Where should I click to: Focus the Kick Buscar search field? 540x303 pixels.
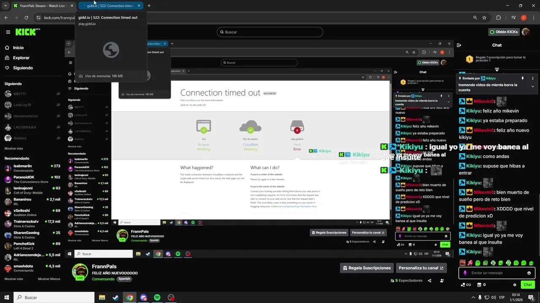pos(270,32)
